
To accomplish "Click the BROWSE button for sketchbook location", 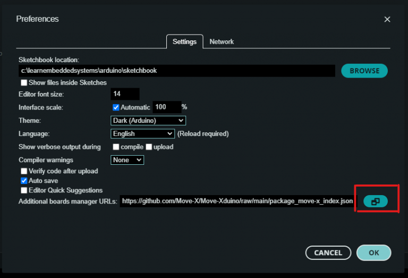I will point(364,71).
